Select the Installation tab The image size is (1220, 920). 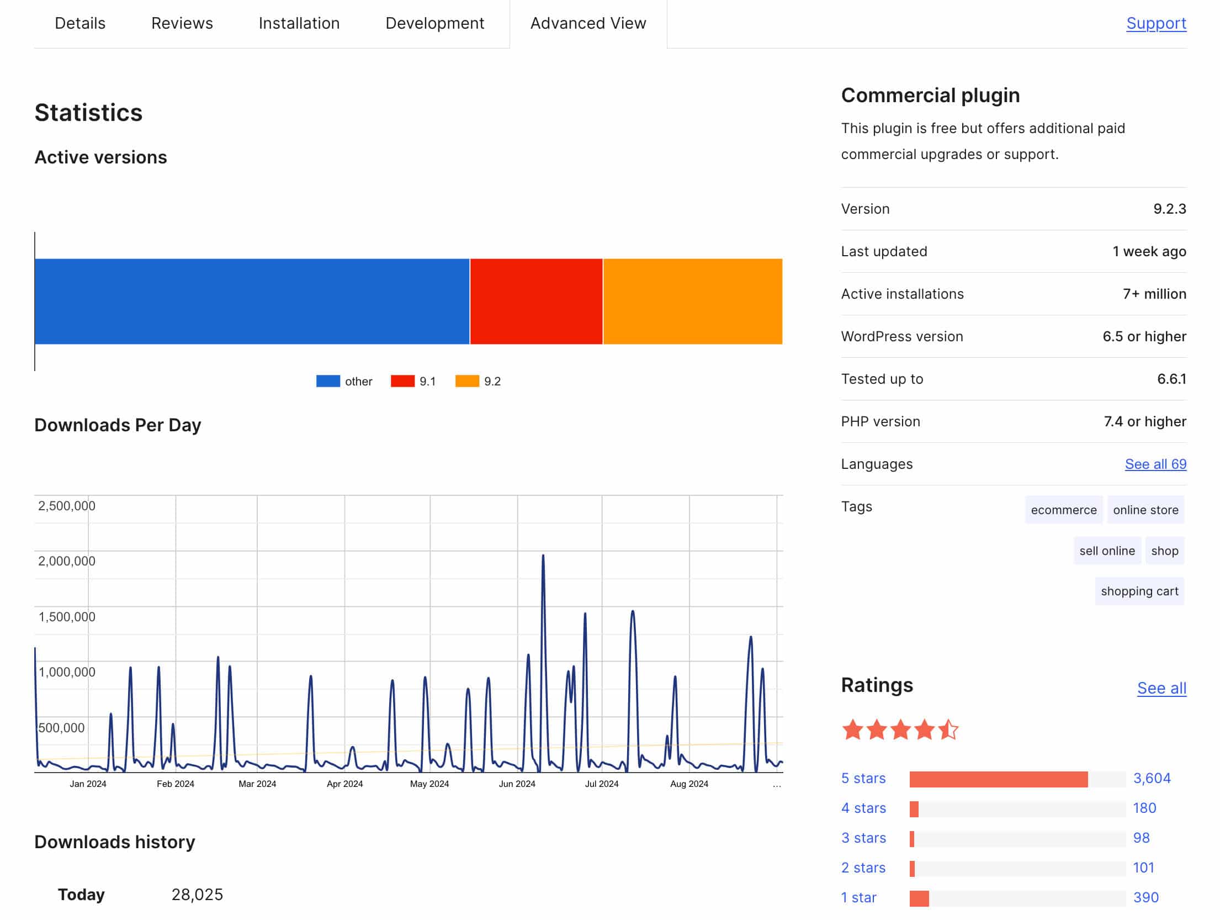299,23
